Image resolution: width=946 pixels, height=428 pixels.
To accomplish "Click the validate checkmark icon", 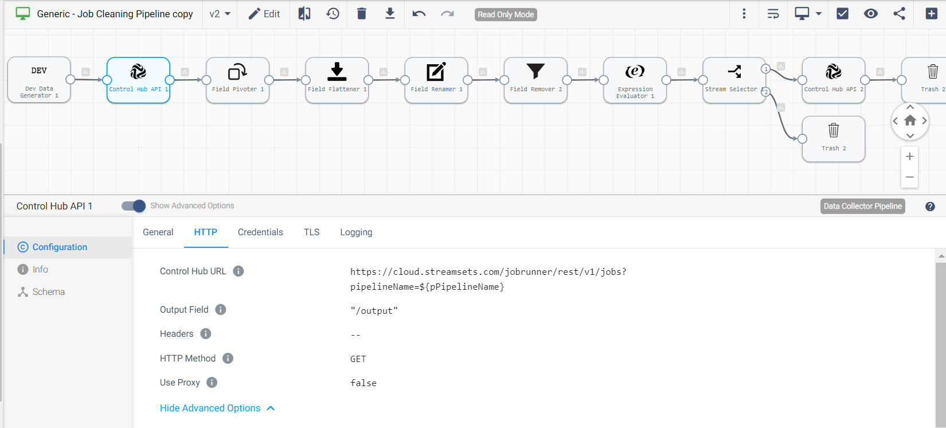I will point(842,14).
